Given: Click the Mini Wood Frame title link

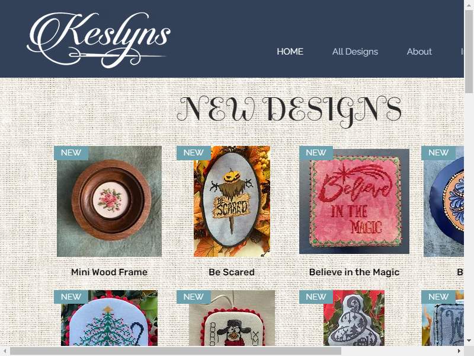Looking at the screenshot, I should (x=109, y=272).
